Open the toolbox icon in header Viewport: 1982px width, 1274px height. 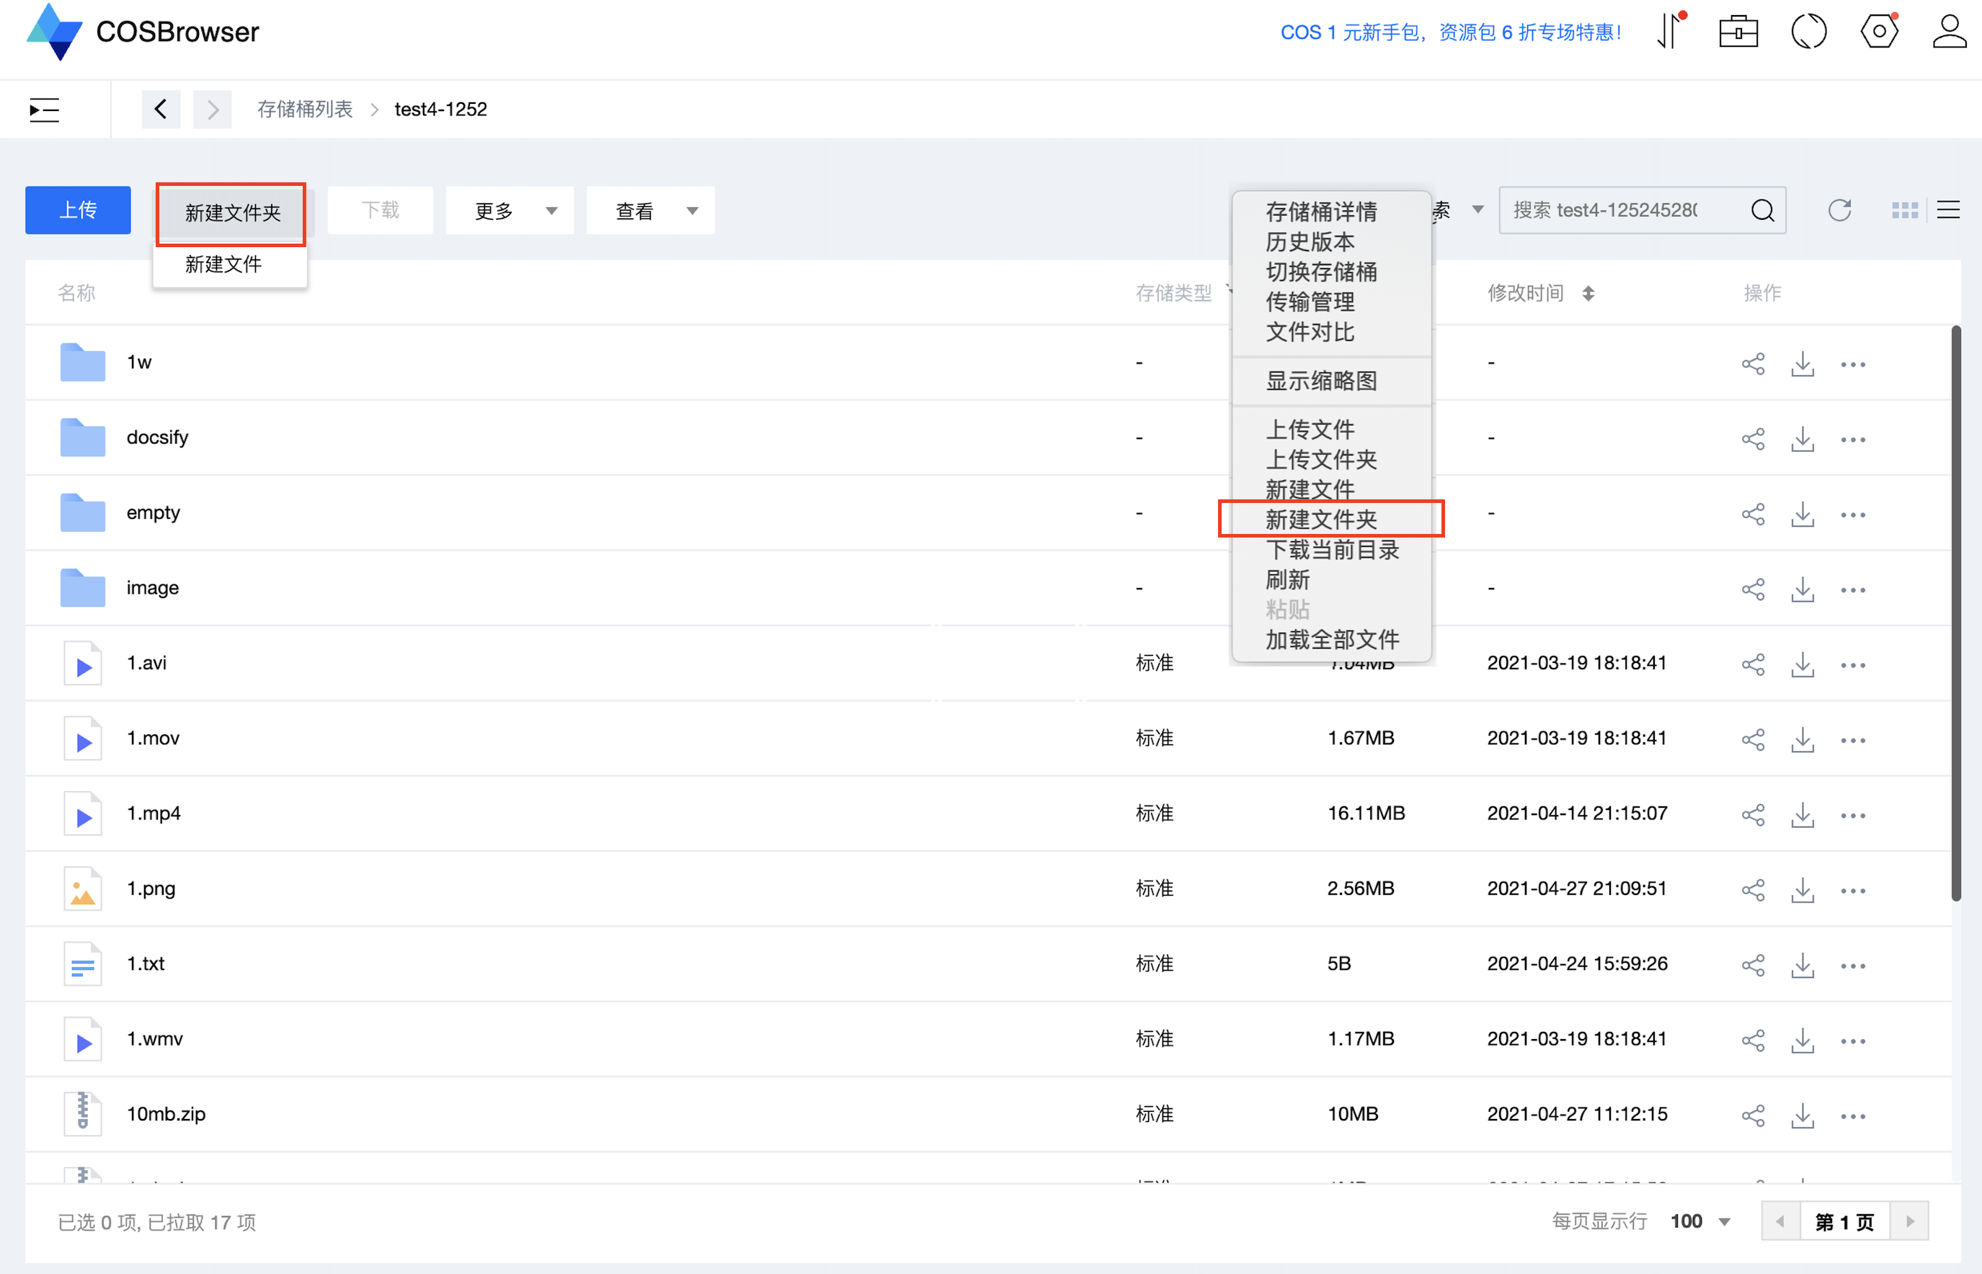(1738, 32)
